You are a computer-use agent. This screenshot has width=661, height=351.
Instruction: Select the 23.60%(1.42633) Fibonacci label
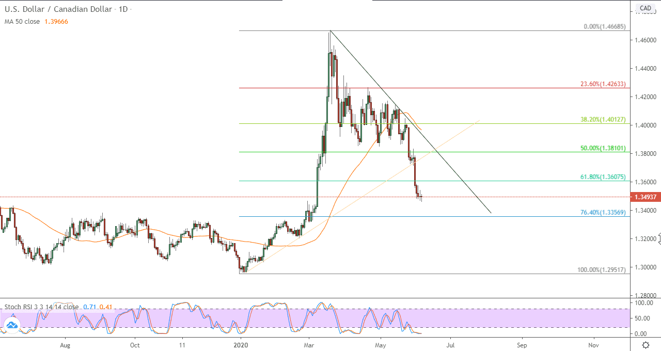tap(603, 84)
